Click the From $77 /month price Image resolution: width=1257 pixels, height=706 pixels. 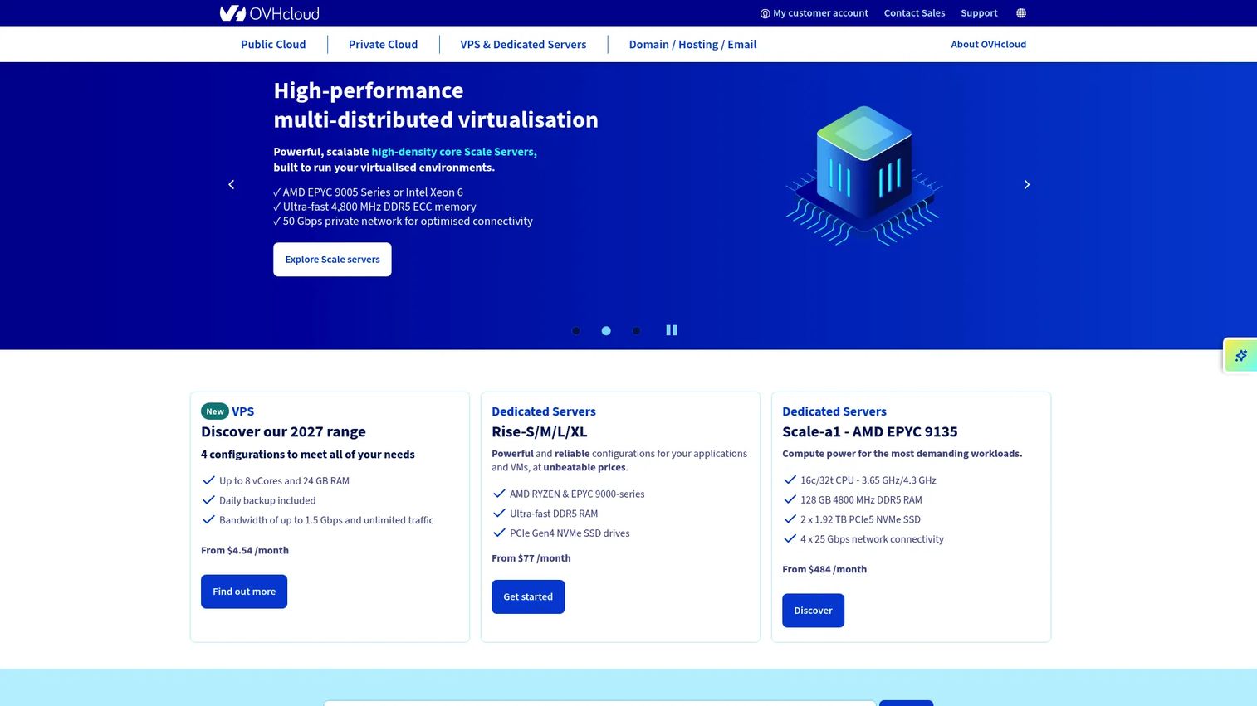coord(531,558)
